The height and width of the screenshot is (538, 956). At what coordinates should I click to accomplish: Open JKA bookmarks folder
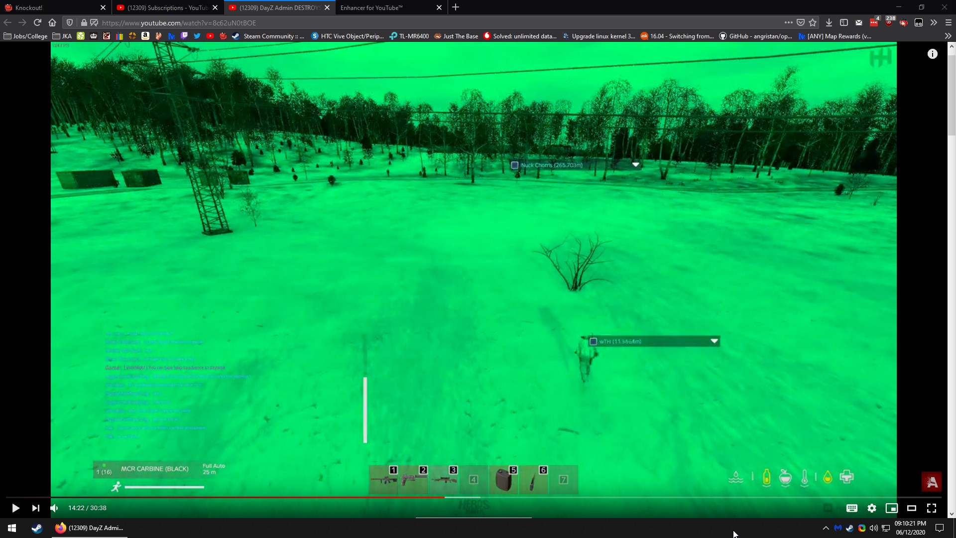pyautogui.click(x=62, y=36)
